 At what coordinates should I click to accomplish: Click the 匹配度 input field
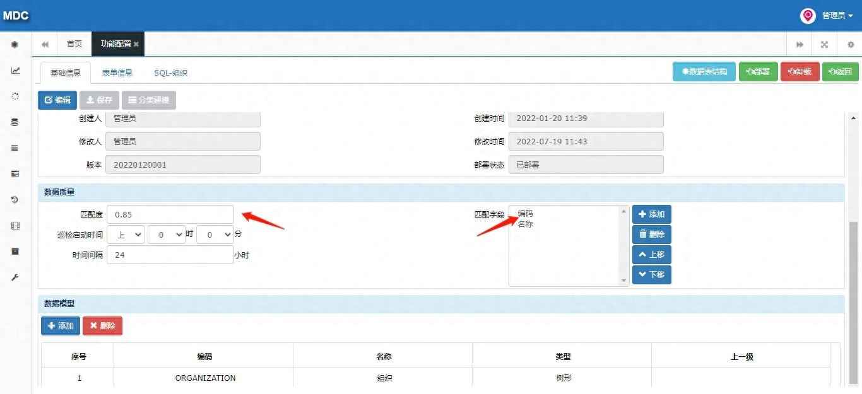[170, 215]
